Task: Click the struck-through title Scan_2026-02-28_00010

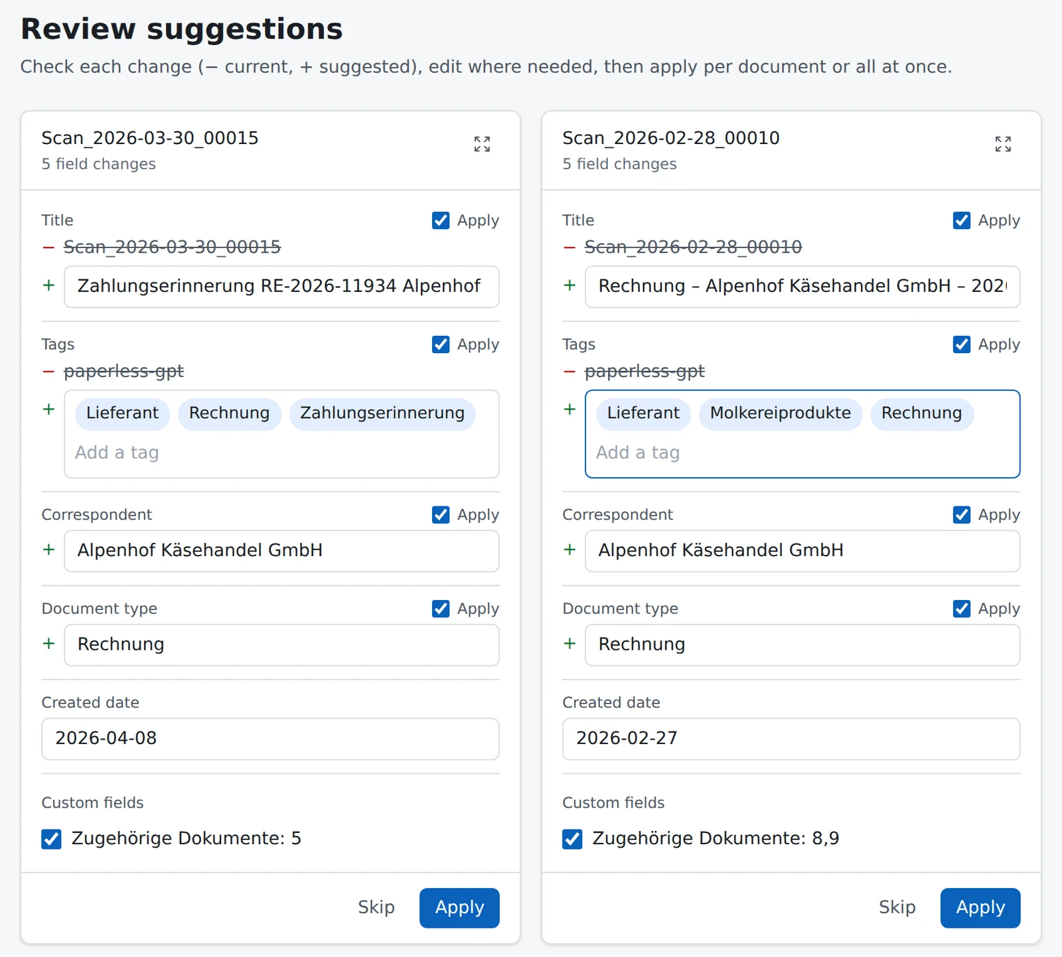Action: coord(693,248)
